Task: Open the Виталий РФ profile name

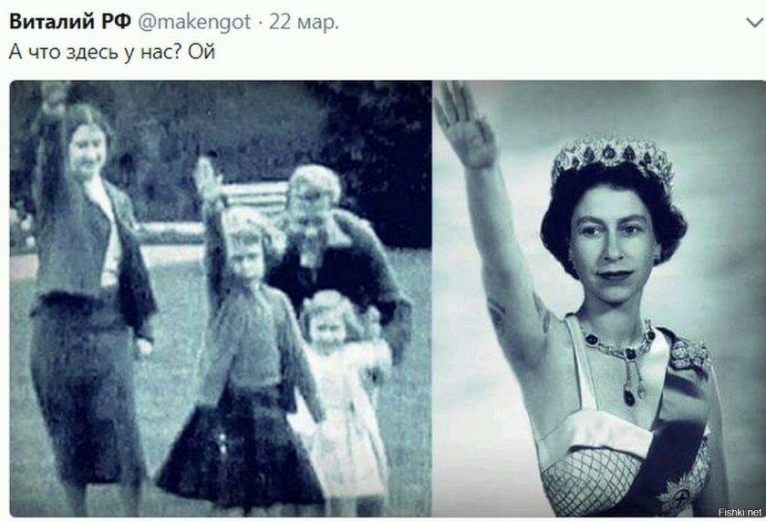Action: coord(70,22)
